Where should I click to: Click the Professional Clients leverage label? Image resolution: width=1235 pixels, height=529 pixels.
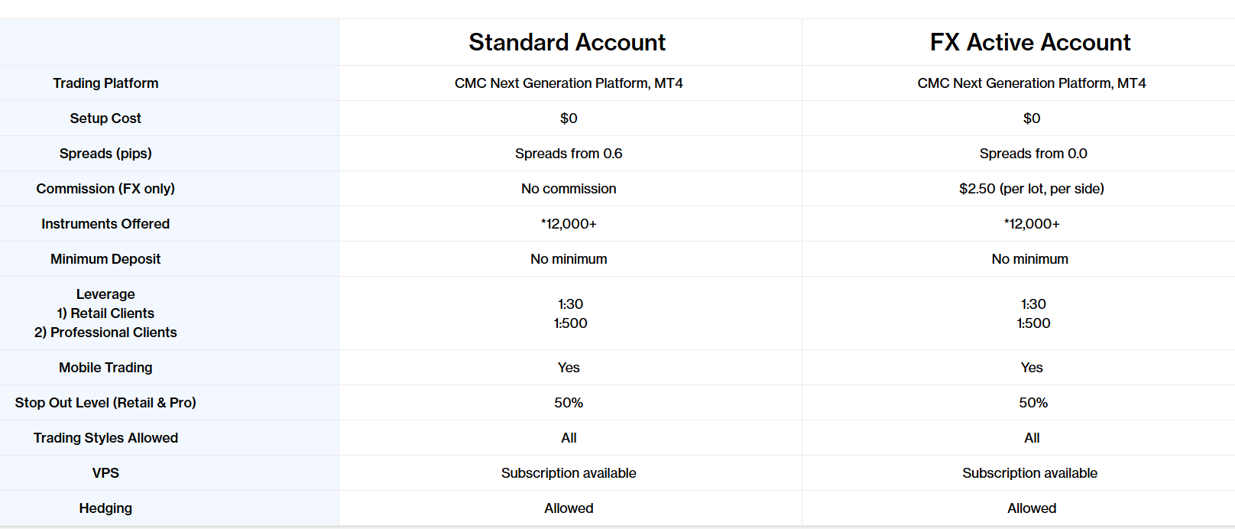[105, 333]
